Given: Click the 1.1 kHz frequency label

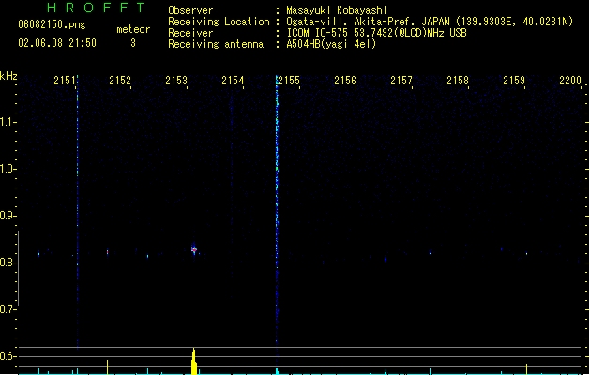Looking at the screenshot, I should [8, 122].
